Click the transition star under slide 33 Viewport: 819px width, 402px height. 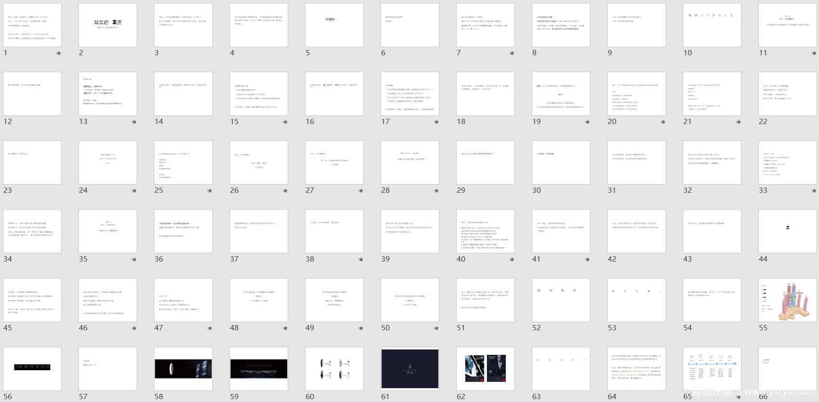[814, 191]
